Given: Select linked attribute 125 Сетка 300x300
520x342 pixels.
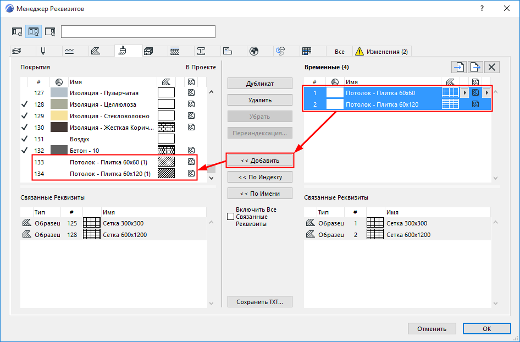Looking at the screenshot, I should click(x=113, y=223).
